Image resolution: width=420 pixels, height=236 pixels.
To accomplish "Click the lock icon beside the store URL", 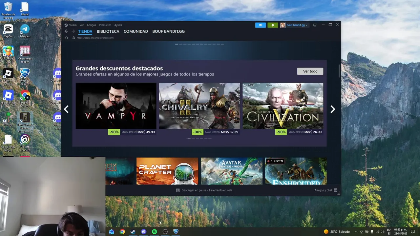I will tap(73, 38).
